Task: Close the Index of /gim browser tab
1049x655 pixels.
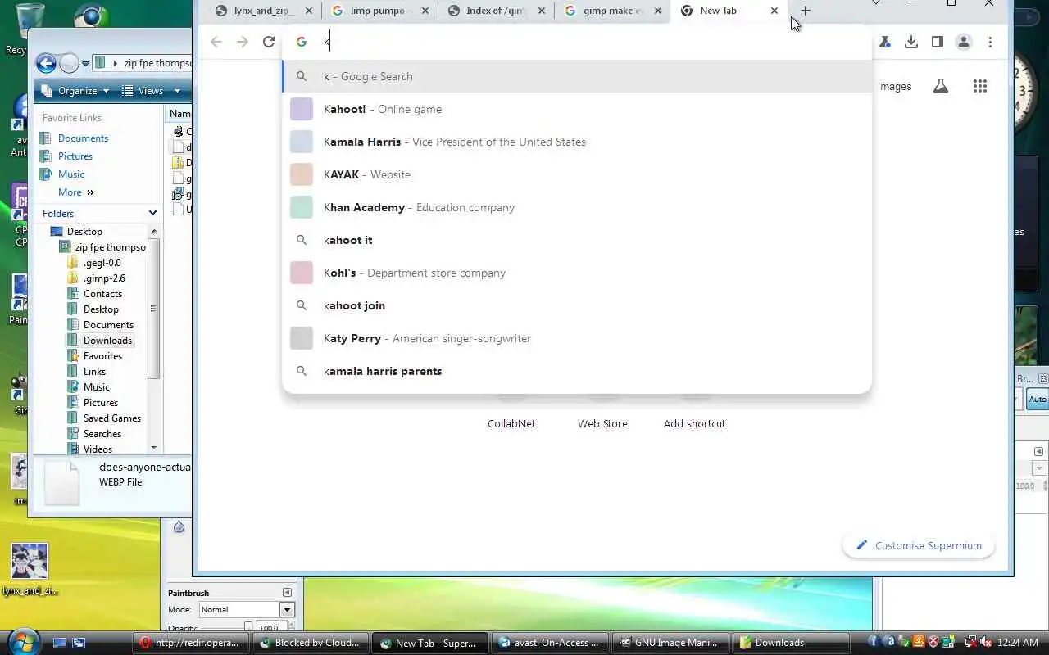Action: pyautogui.click(x=541, y=11)
